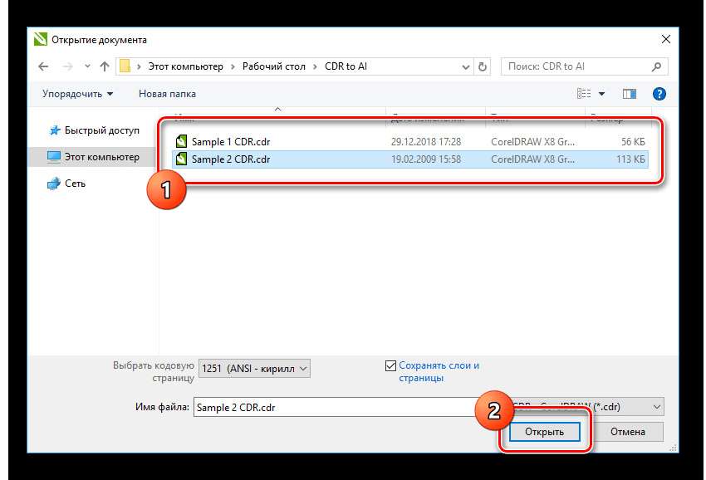Change the view with the view icon
706x480 pixels.
click(x=584, y=94)
